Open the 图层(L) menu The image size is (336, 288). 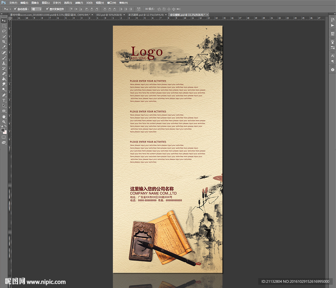[46, 3]
